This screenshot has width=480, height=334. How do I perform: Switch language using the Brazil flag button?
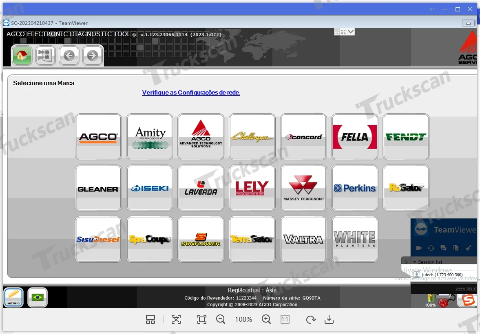pos(38,297)
